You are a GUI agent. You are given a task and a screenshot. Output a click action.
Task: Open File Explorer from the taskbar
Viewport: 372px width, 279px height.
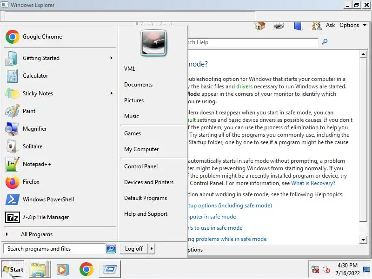click(x=38, y=270)
